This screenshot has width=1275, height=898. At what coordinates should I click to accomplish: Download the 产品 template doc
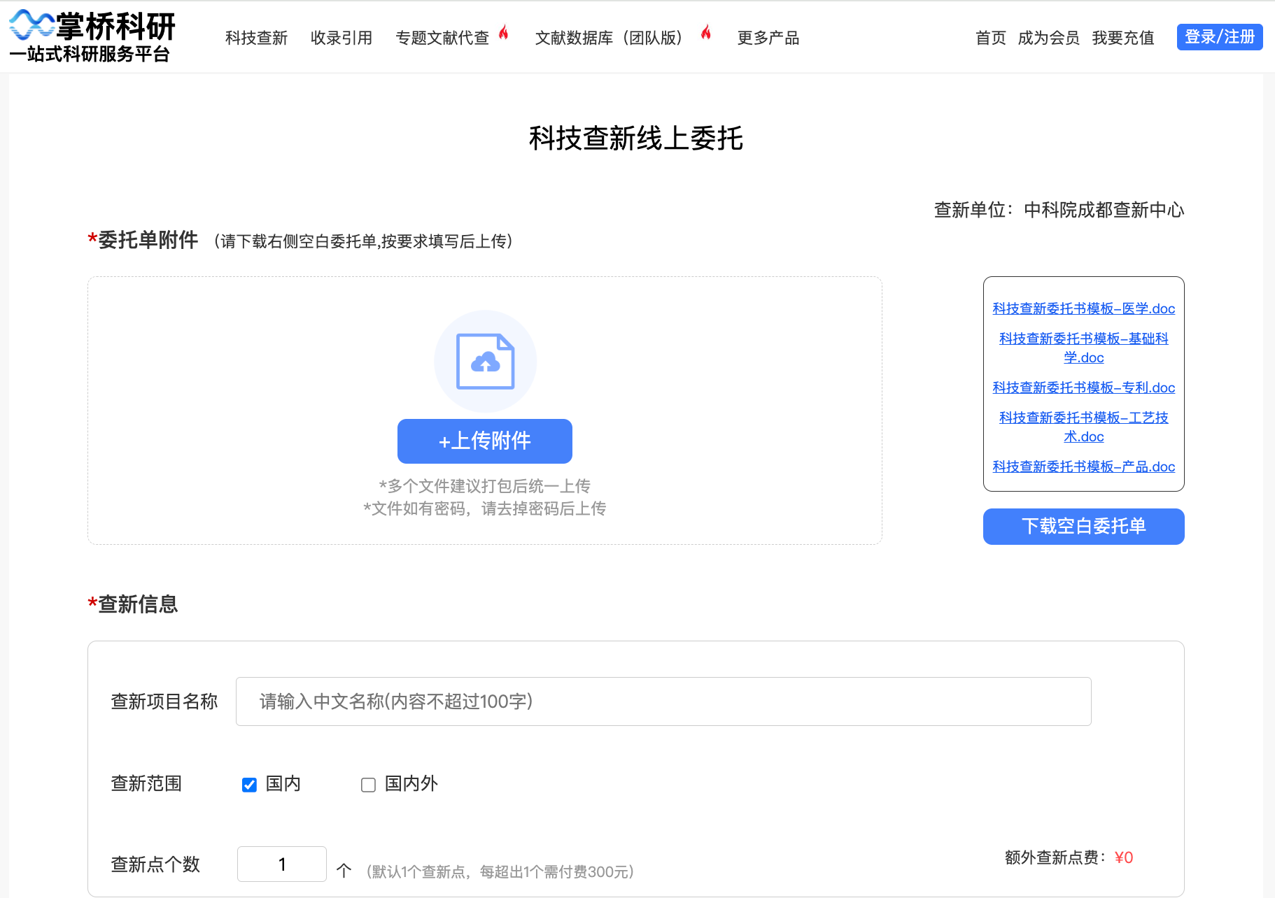(1084, 466)
